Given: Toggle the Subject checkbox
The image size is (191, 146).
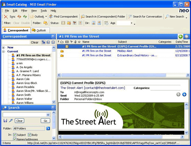Looking at the screenshot, I should coord(15,135).
